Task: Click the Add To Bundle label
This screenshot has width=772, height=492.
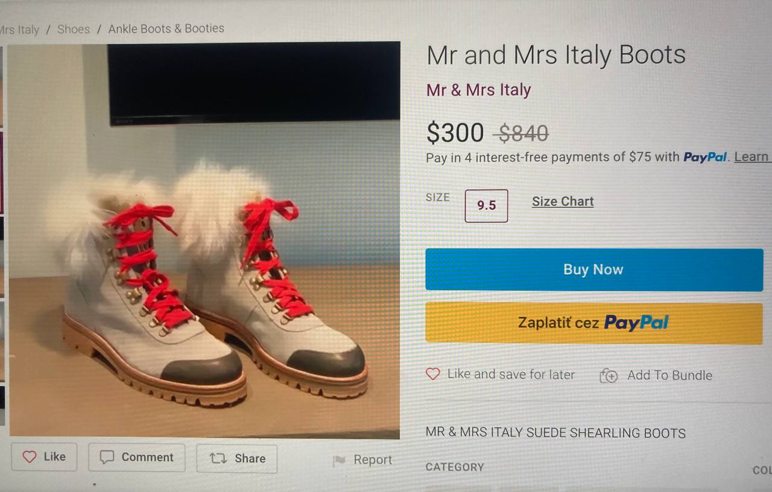Action: [669, 375]
